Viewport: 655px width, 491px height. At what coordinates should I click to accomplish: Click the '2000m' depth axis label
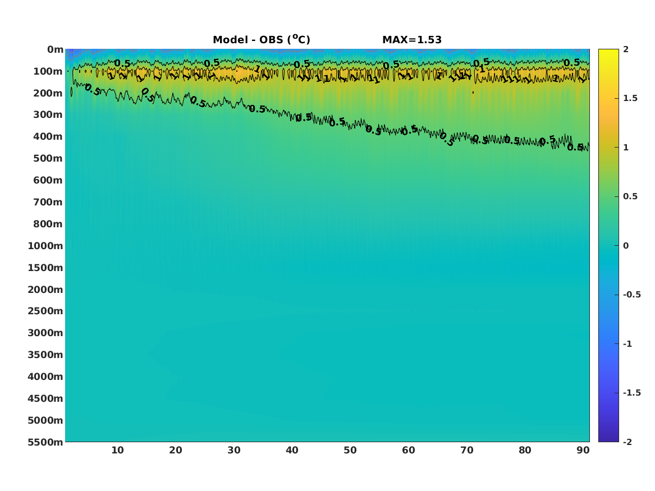pos(45,290)
